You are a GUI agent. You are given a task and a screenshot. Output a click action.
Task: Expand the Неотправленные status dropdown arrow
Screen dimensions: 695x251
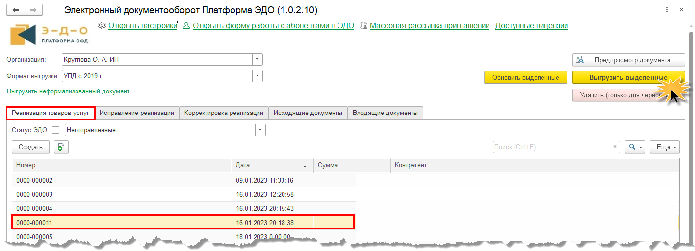pos(260,130)
